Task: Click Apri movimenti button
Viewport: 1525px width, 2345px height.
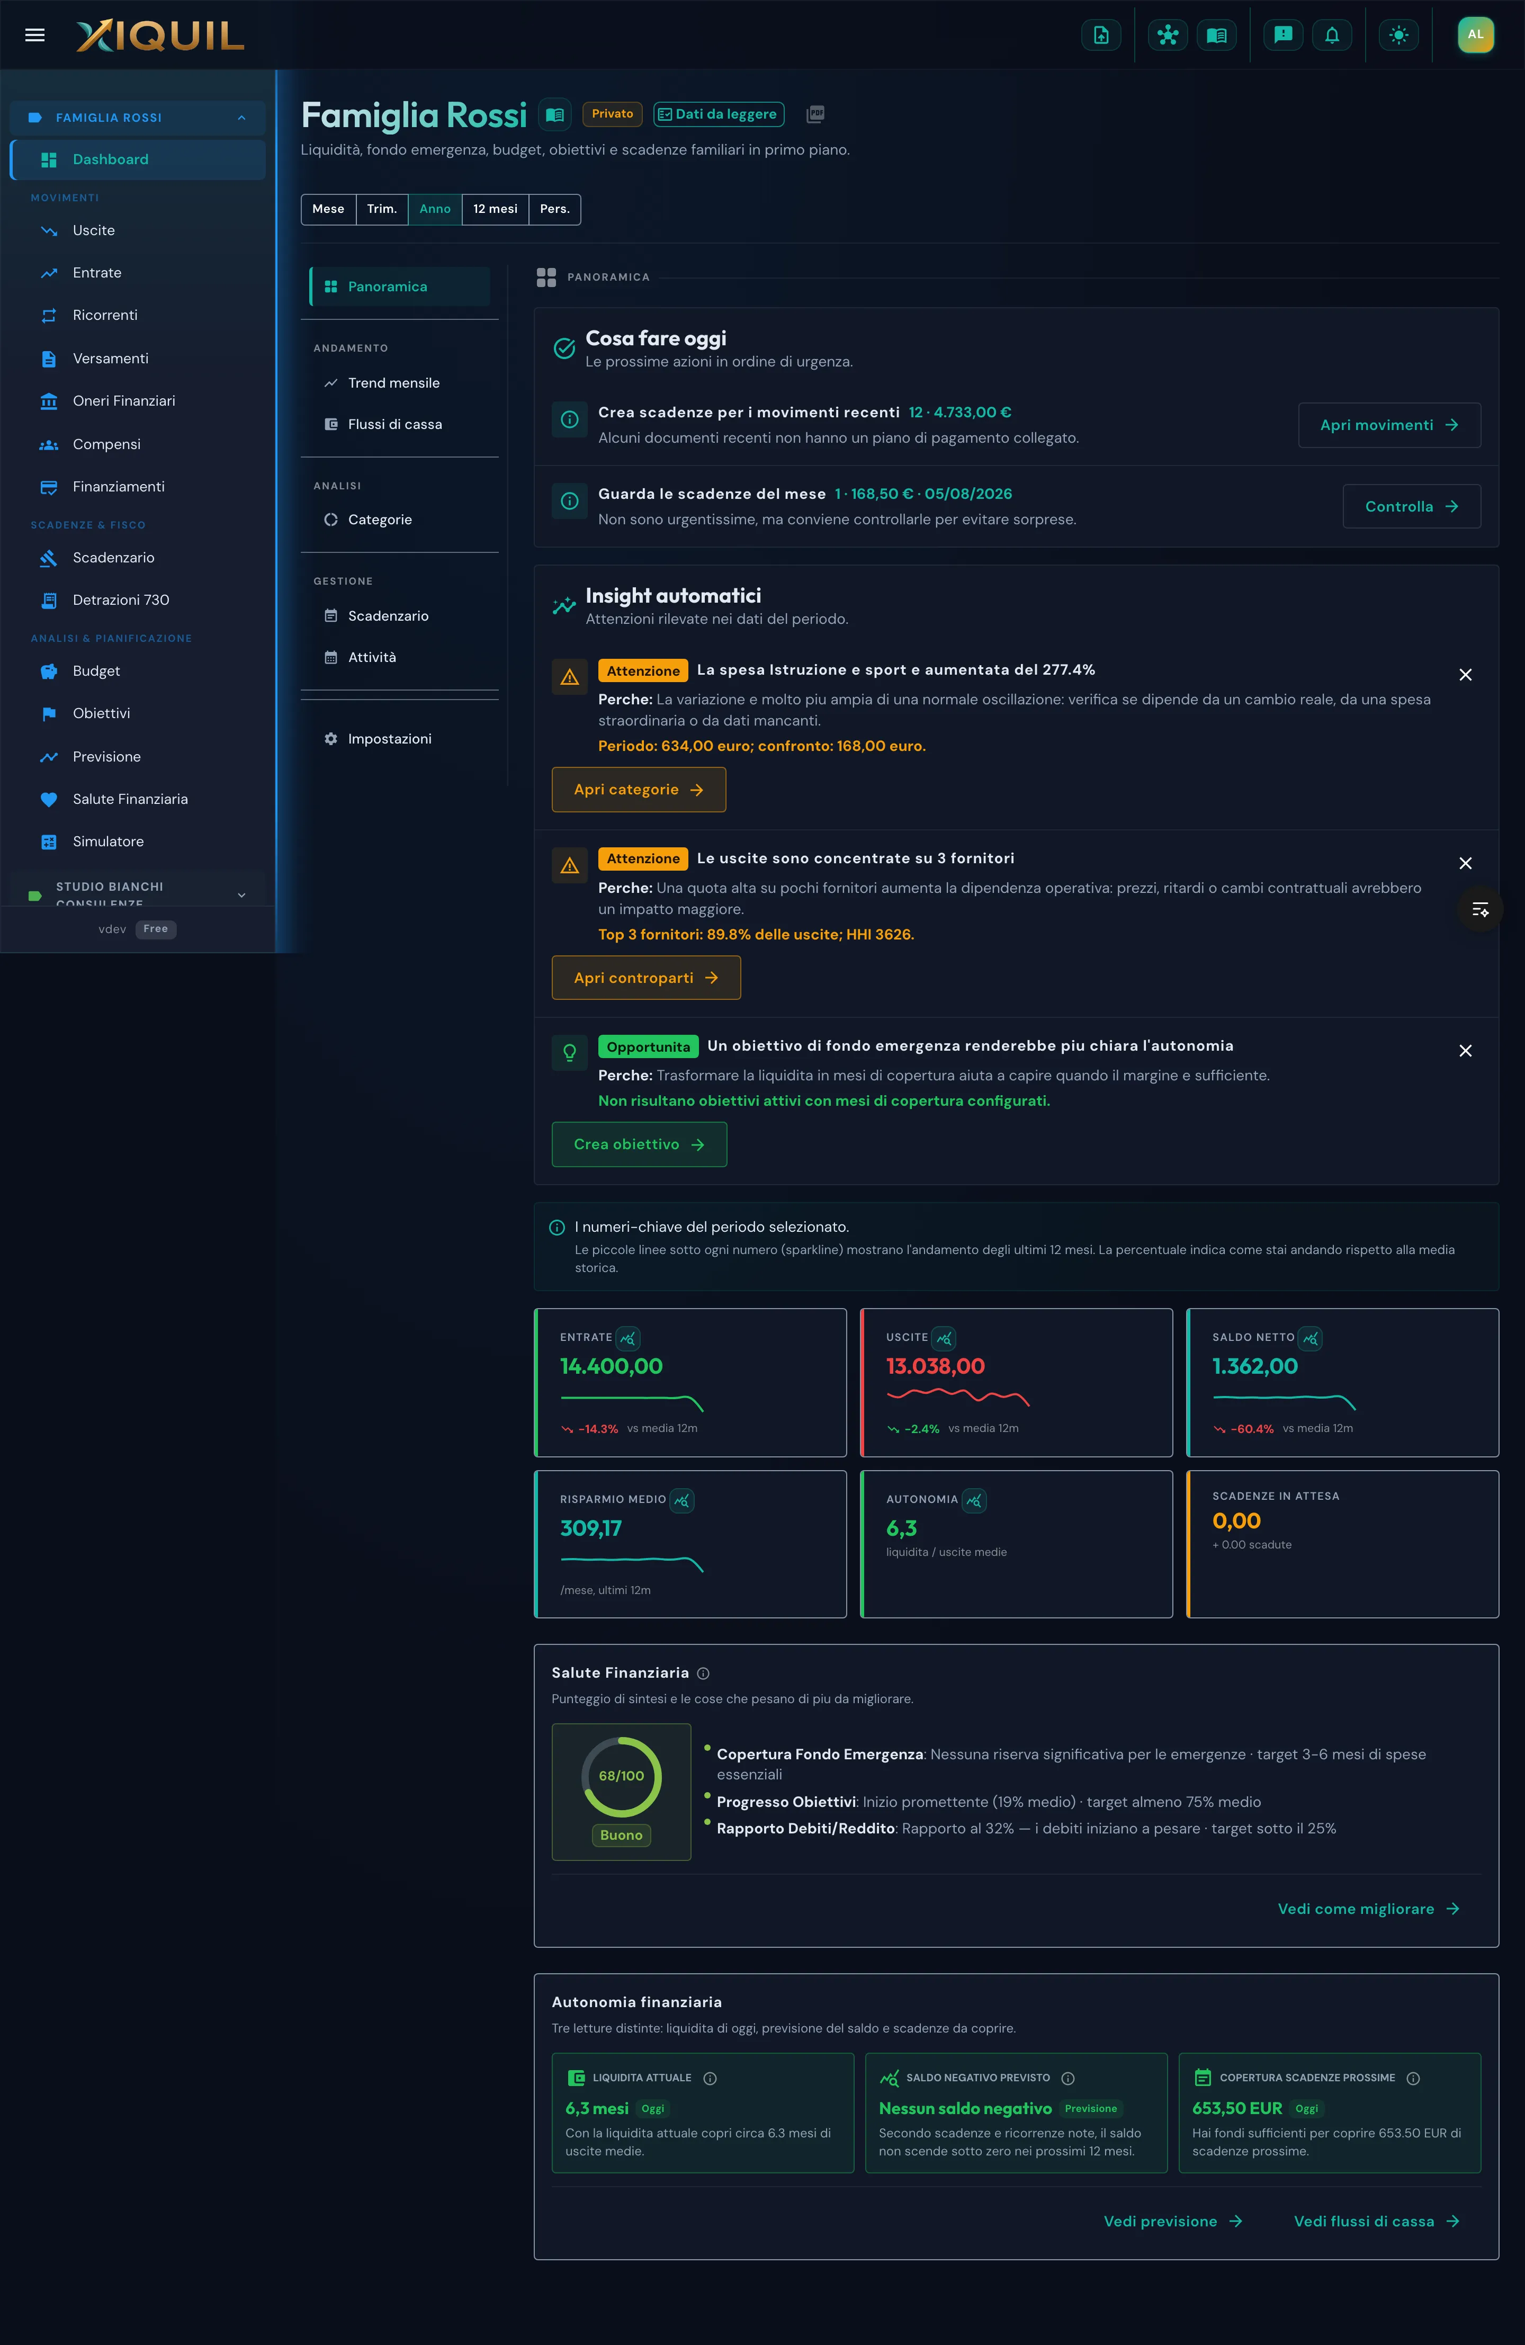Action: point(1389,425)
